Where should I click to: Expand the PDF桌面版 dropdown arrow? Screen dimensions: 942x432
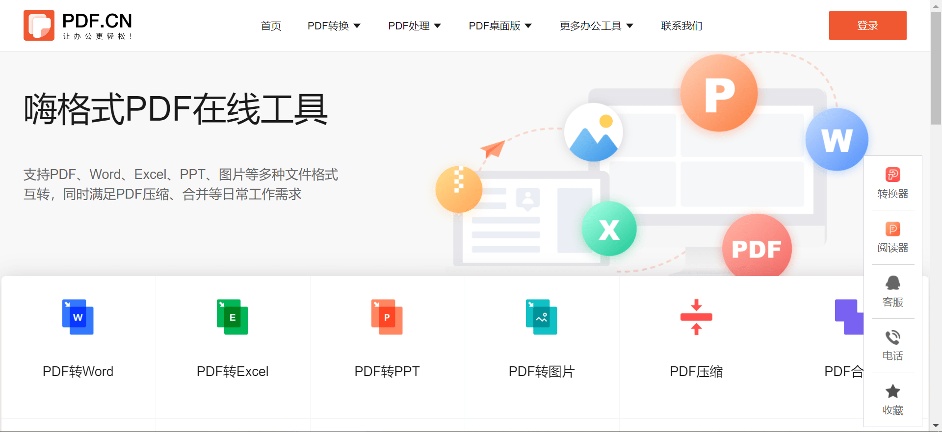pyautogui.click(x=528, y=26)
